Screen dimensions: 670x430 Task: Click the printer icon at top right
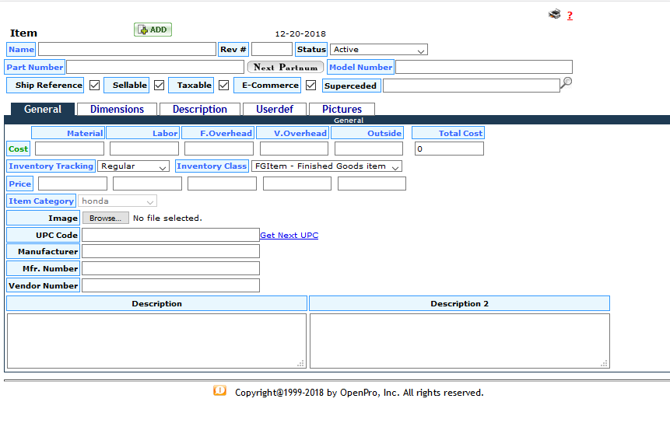click(x=554, y=14)
